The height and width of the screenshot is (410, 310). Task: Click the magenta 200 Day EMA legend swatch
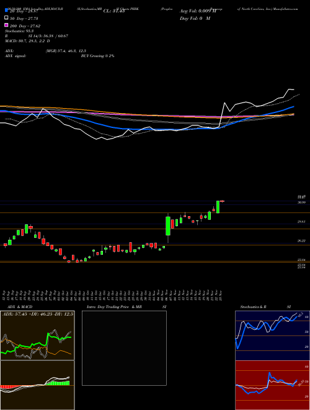pos(7,25)
